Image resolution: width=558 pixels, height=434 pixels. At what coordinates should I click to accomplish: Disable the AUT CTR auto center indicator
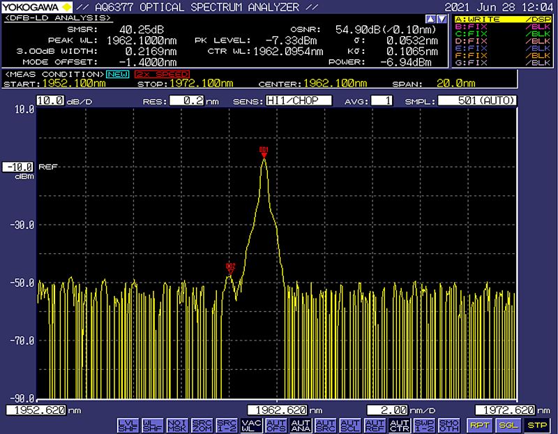pyautogui.click(x=398, y=425)
